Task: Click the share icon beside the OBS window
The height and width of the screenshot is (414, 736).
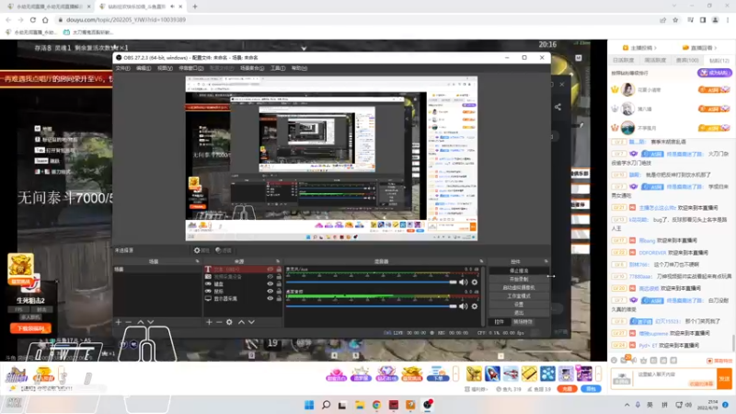Action: tap(558, 107)
